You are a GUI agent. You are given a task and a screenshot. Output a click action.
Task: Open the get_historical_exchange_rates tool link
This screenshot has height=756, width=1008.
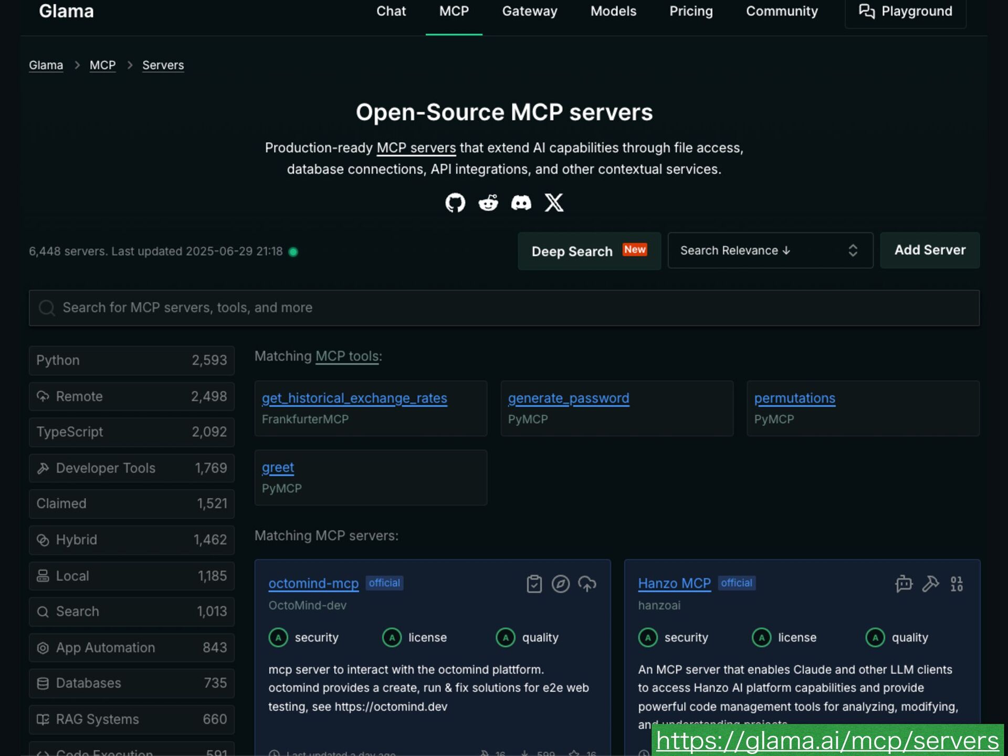click(x=354, y=398)
